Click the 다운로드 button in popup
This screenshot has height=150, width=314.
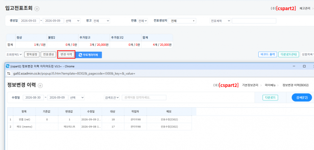tap(270, 98)
